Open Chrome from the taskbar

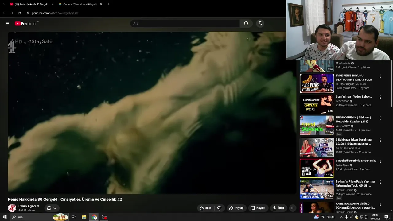coord(94,217)
